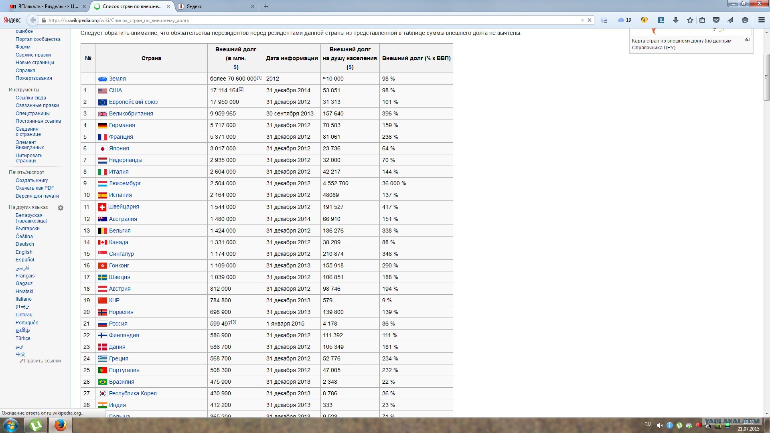Click the $ link in Внешний долг header
This screenshot has width=770, height=433.
point(235,67)
